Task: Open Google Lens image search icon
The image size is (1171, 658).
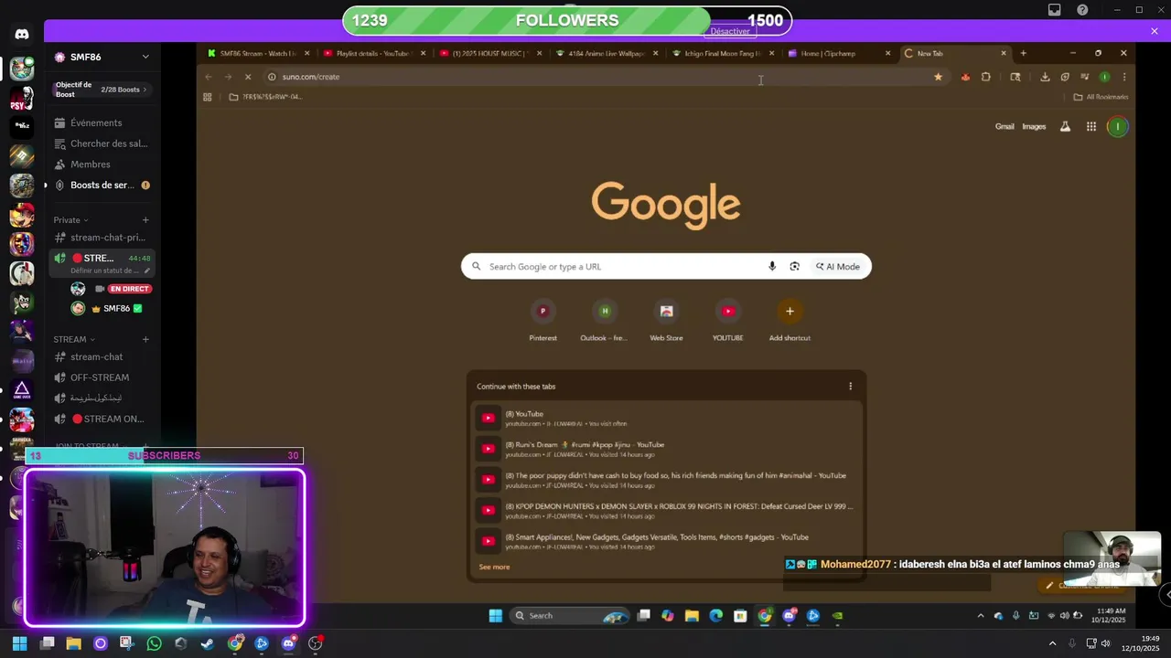Action: click(794, 267)
